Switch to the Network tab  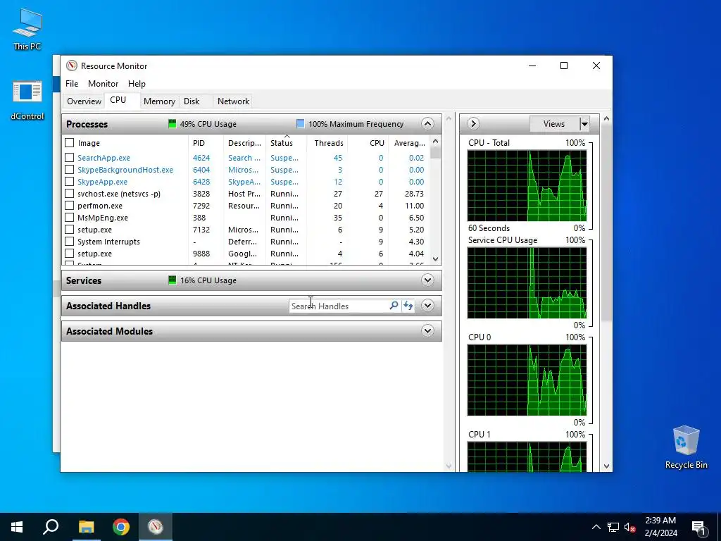pyautogui.click(x=233, y=101)
